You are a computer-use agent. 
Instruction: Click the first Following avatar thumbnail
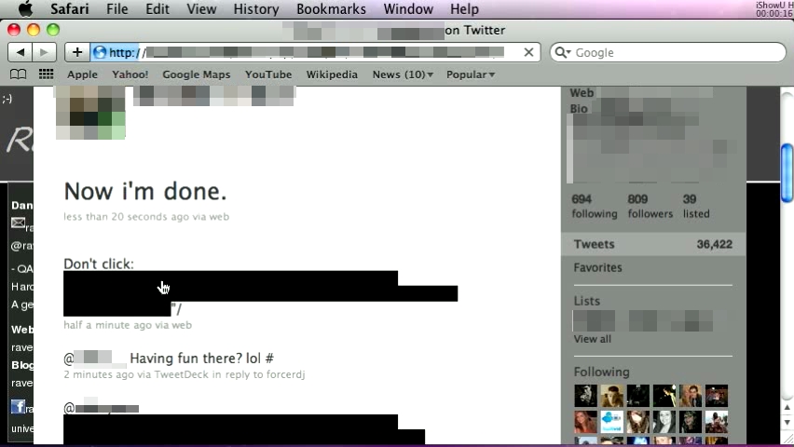point(585,396)
